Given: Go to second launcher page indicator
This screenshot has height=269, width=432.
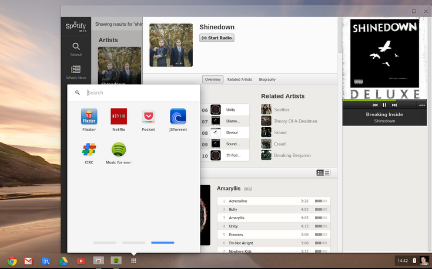Looking at the screenshot, I should [133, 243].
